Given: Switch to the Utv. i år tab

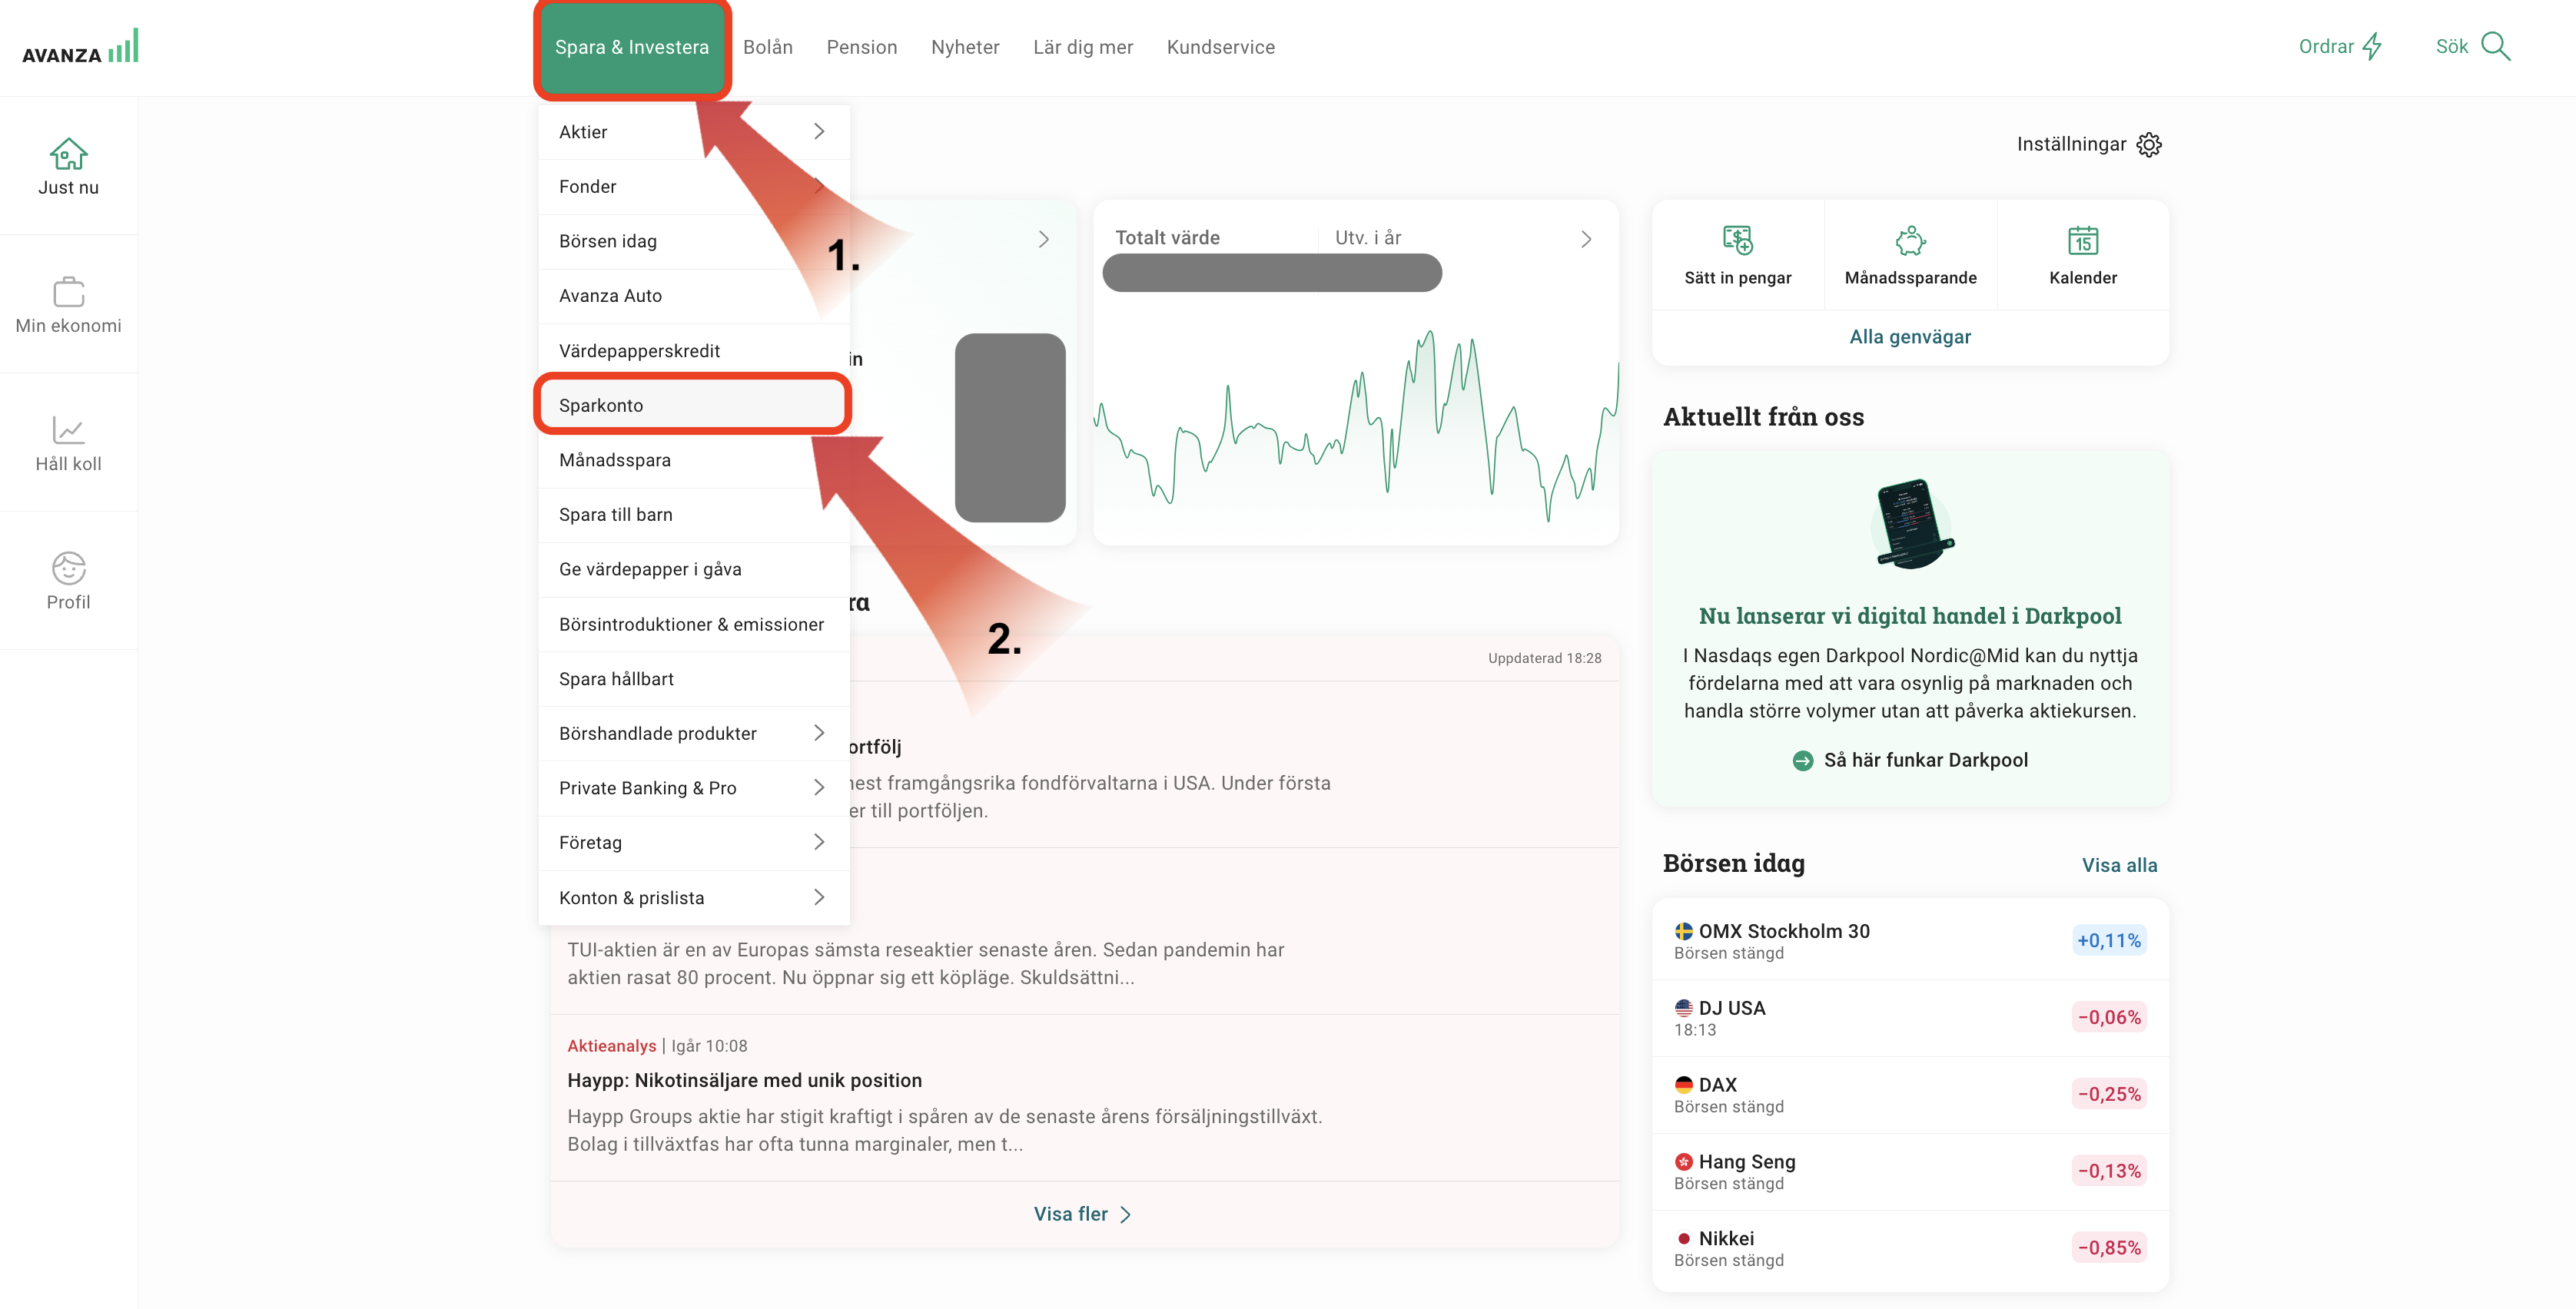Looking at the screenshot, I should click(x=1367, y=238).
